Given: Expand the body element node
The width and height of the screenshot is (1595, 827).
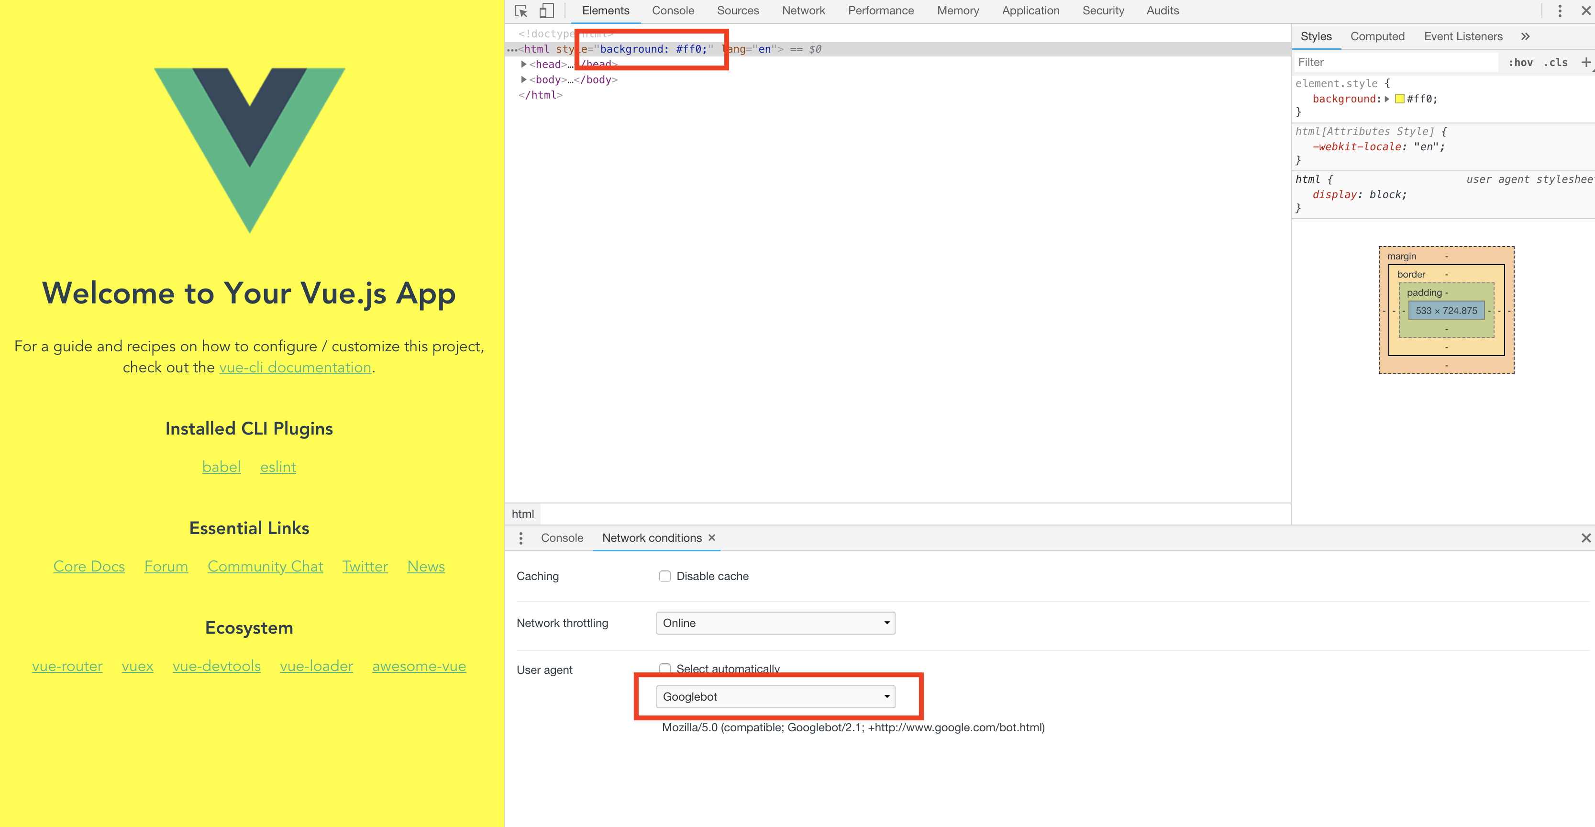Looking at the screenshot, I should 524,79.
